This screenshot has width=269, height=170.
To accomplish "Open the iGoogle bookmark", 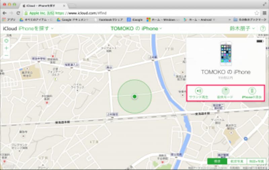I will point(135,20).
